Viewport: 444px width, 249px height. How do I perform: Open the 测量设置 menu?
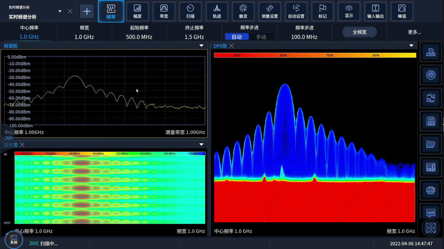point(270,11)
